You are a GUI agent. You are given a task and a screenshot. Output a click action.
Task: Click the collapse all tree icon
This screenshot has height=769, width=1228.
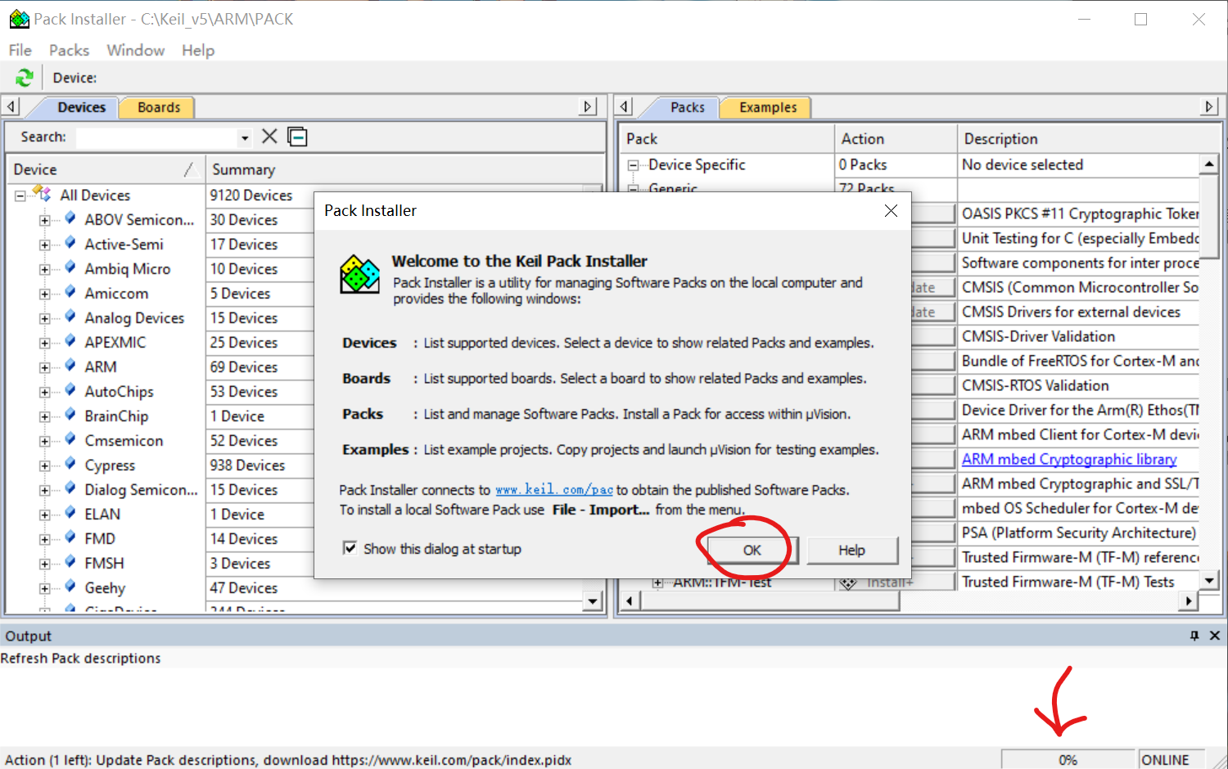click(298, 137)
